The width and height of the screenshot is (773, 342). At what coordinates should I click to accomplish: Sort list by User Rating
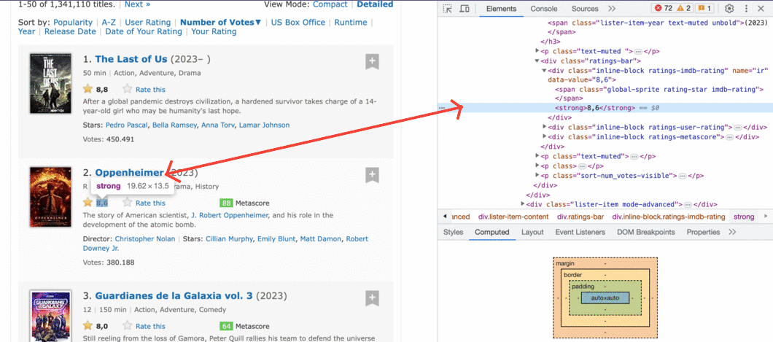148,22
